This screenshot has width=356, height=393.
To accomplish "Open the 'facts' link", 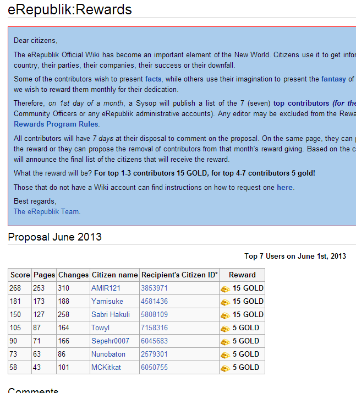I will click(153, 79).
